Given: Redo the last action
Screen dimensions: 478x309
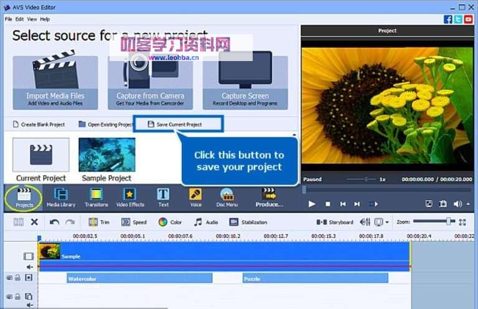Looking at the screenshot, I should click(x=70, y=222).
